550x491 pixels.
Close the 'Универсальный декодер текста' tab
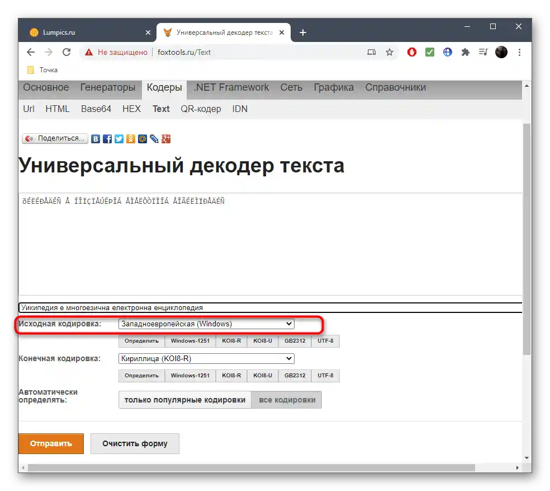point(282,32)
